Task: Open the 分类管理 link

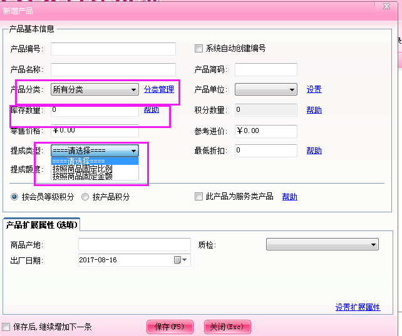Action: pyautogui.click(x=158, y=89)
